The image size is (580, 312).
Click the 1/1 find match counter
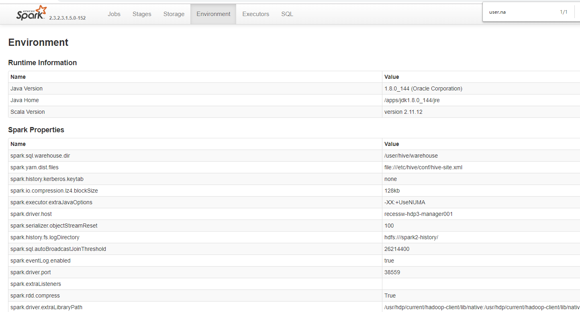coord(564,12)
